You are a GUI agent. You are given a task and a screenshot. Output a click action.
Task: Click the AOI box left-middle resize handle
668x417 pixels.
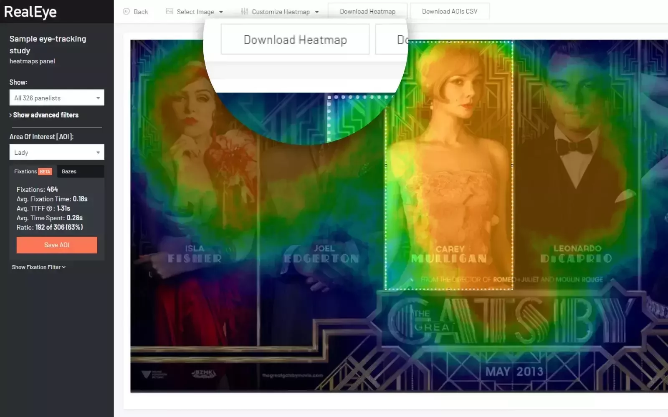coord(385,166)
